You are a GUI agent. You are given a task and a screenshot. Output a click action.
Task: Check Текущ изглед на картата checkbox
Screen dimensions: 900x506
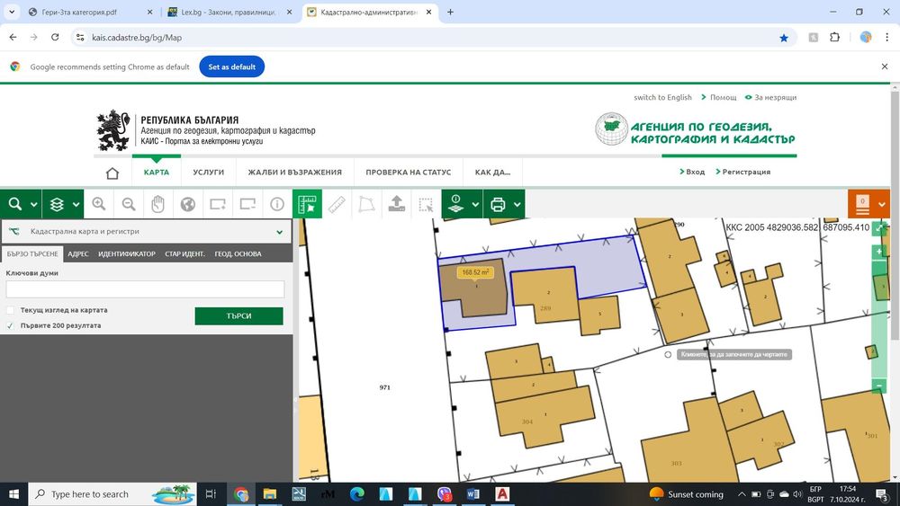click(x=10, y=310)
